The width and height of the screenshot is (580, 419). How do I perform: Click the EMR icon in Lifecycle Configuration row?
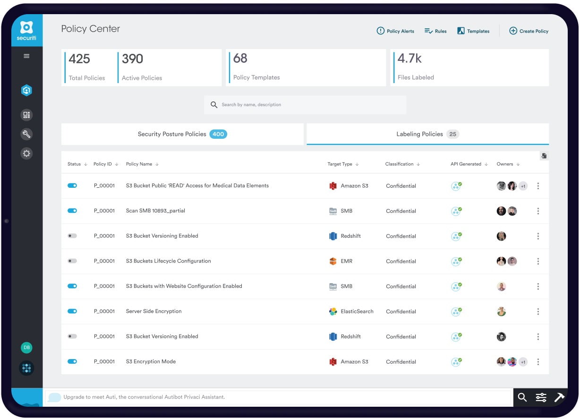coord(333,261)
